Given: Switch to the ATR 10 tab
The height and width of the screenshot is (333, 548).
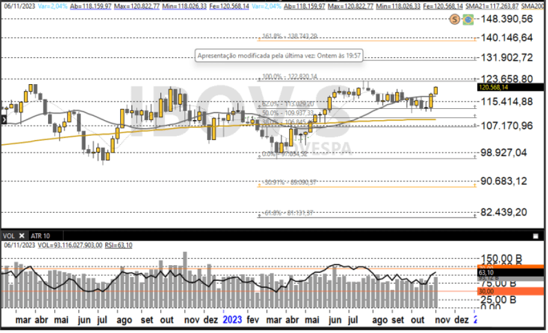Looking at the screenshot, I should [x=41, y=236].
